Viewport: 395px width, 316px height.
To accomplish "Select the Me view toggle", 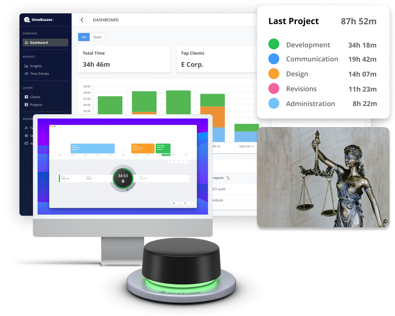I will pyautogui.click(x=84, y=37).
